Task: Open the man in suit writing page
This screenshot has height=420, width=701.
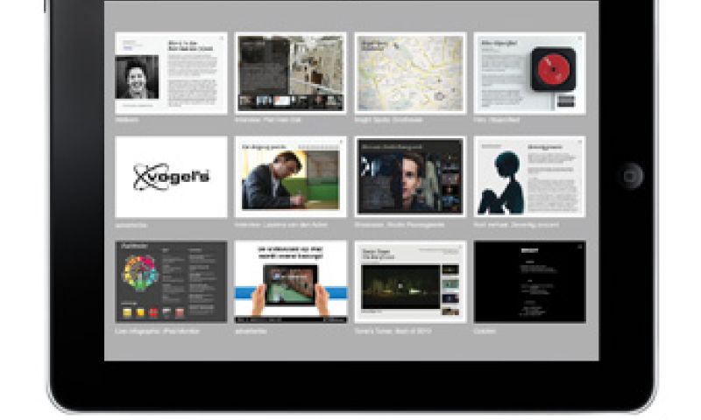Action: click(x=291, y=178)
